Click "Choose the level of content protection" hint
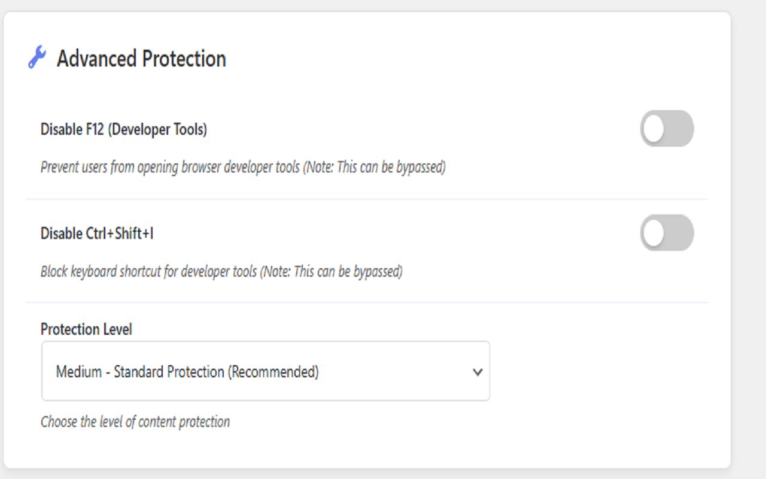The image size is (766, 479). click(x=135, y=422)
